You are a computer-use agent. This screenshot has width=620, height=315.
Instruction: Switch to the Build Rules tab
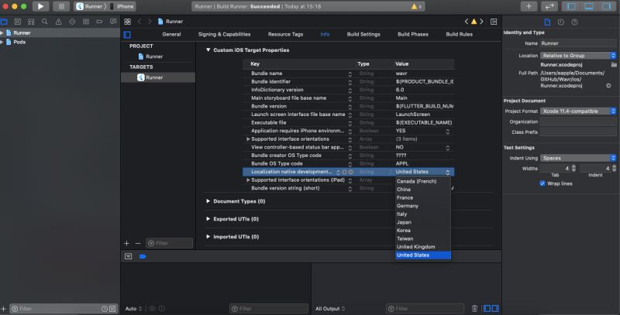[x=459, y=34]
